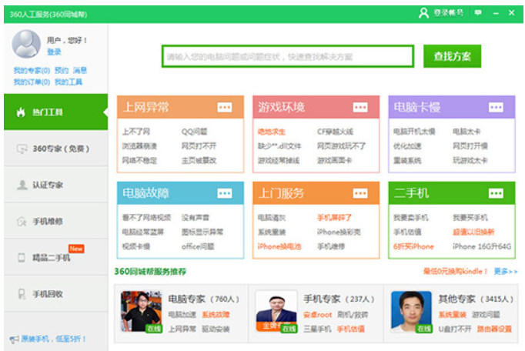
Task: Open the 更多>> link
Action: tap(505, 272)
